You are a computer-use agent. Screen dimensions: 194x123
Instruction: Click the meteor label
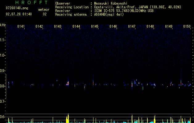(x=44, y=10)
